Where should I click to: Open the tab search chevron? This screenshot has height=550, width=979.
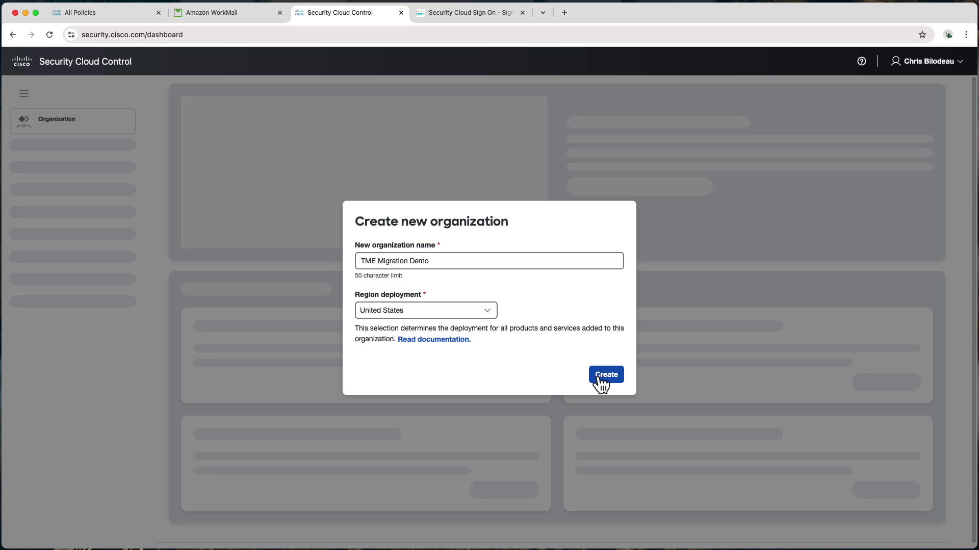pos(543,13)
